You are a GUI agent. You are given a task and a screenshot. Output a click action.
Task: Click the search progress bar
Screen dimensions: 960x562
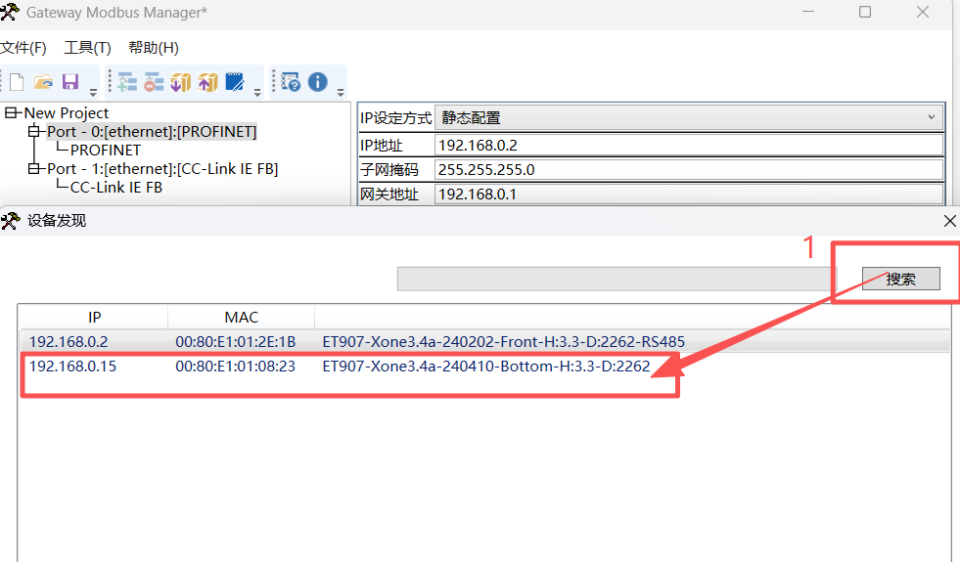click(616, 279)
